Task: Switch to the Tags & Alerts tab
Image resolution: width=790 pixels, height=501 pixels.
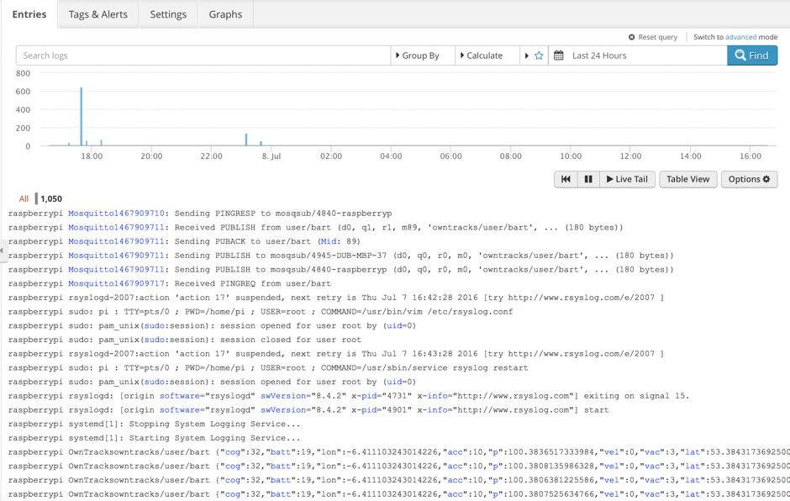Action: [x=97, y=14]
